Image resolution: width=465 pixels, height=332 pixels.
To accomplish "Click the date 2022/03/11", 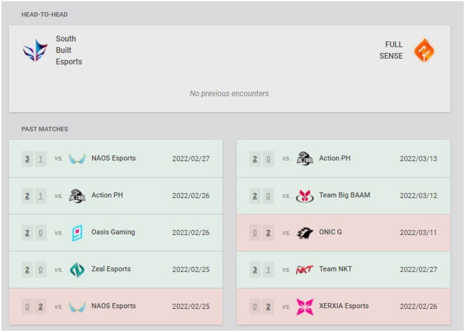I will [418, 232].
